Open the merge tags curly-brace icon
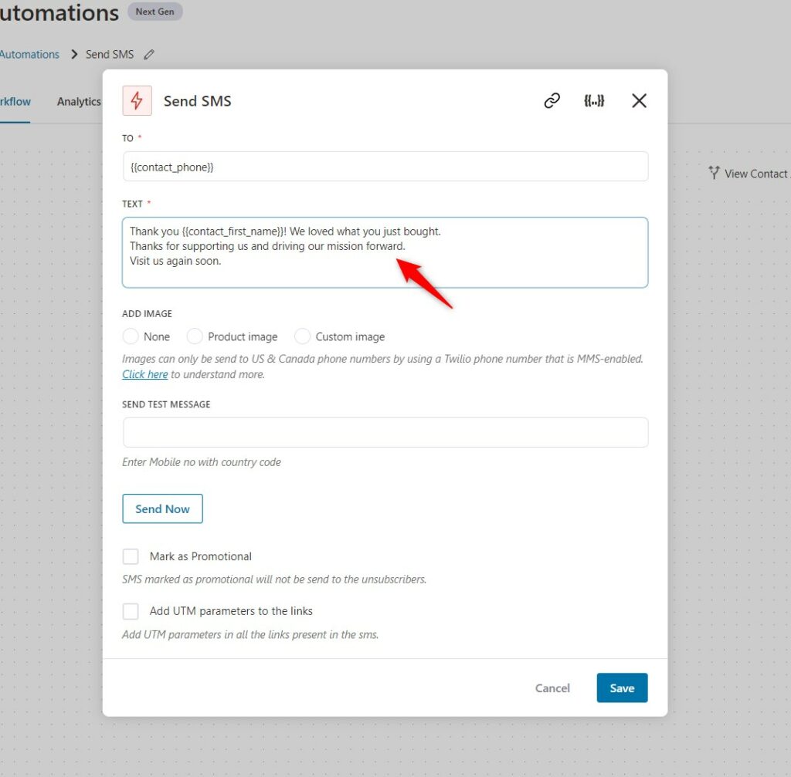 coord(594,101)
